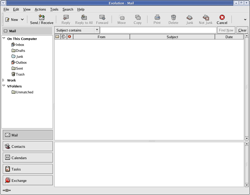
Task: Open the Tasks view
Action: click(x=28, y=169)
